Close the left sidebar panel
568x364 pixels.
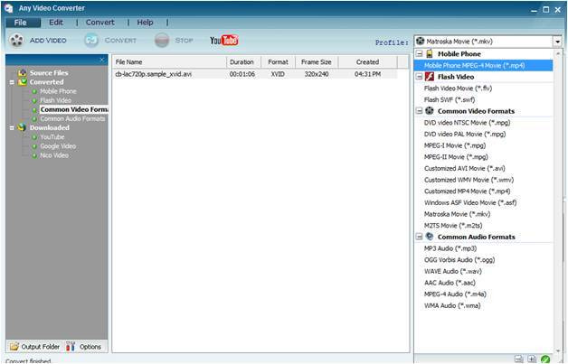pyautogui.click(x=102, y=60)
